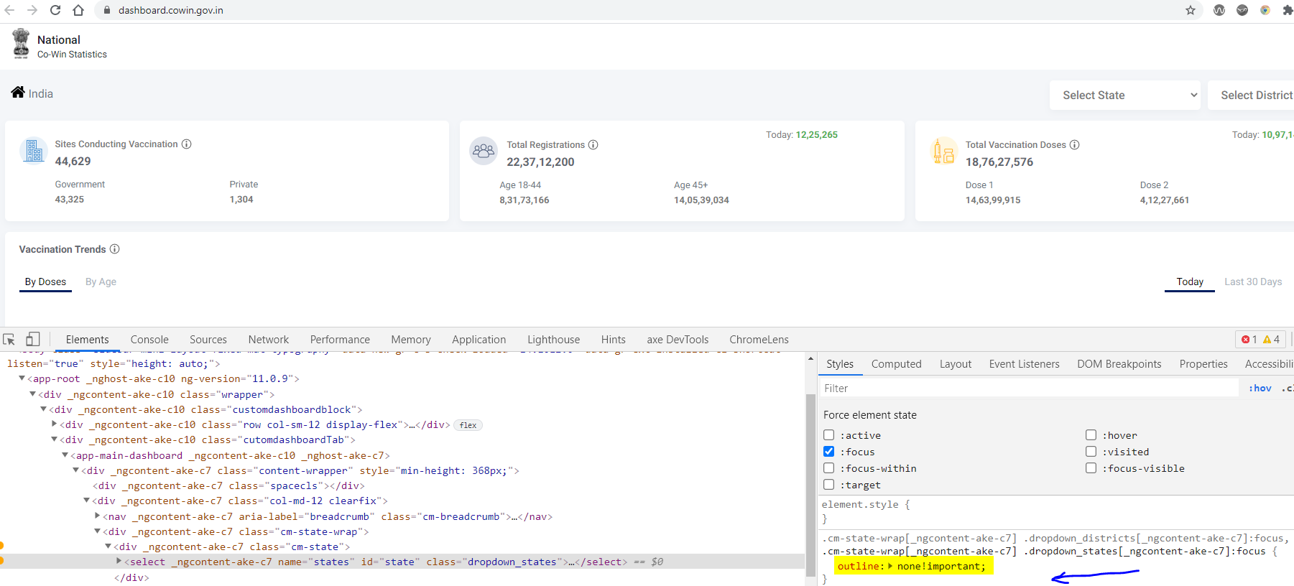The image size is (1294, 586).
Task: Check the :focus-within state box
Action: [829, 468]
